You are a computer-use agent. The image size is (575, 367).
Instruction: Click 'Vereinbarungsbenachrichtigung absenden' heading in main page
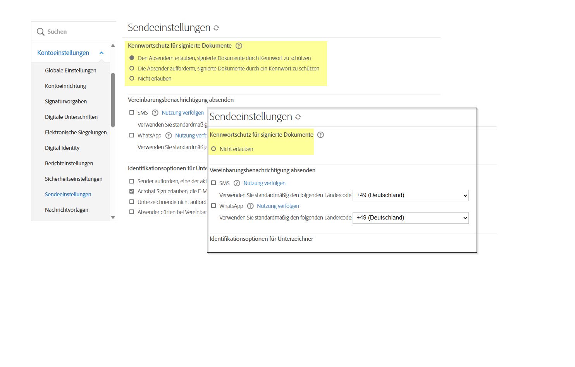coord(181,100)
